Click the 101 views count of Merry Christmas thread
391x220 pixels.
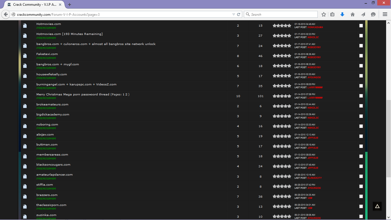coord(260,96)
